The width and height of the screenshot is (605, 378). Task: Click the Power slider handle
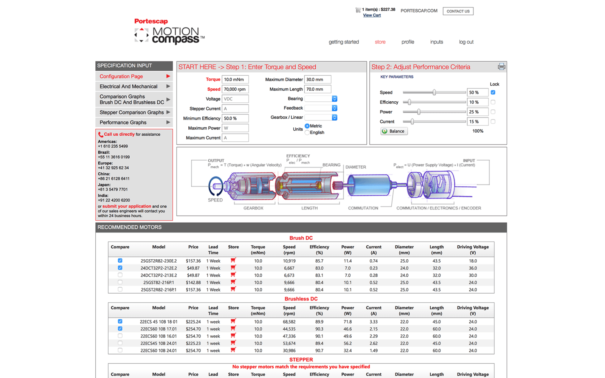click(x=419, y=112)
